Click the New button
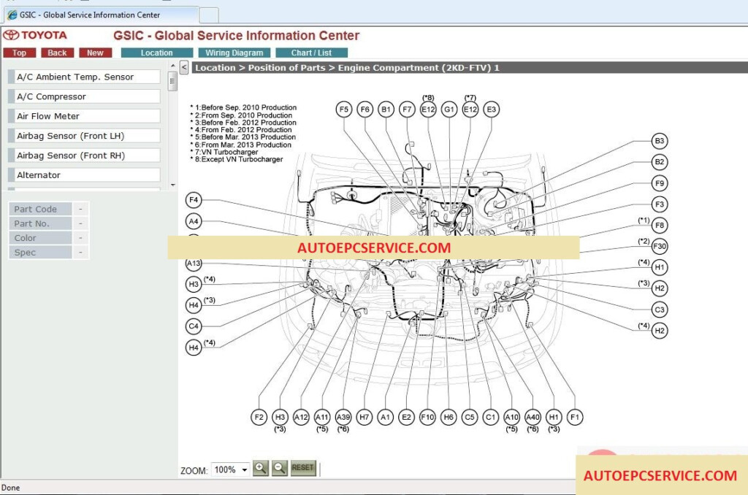Screen dimensions: 748x495 pos(96,53)
